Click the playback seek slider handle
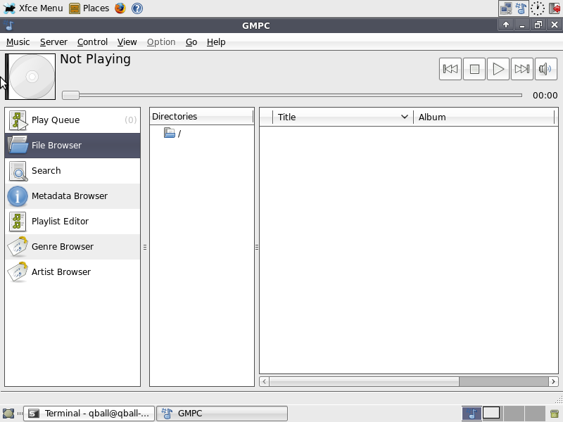563x422 pixels. [70, 95]
